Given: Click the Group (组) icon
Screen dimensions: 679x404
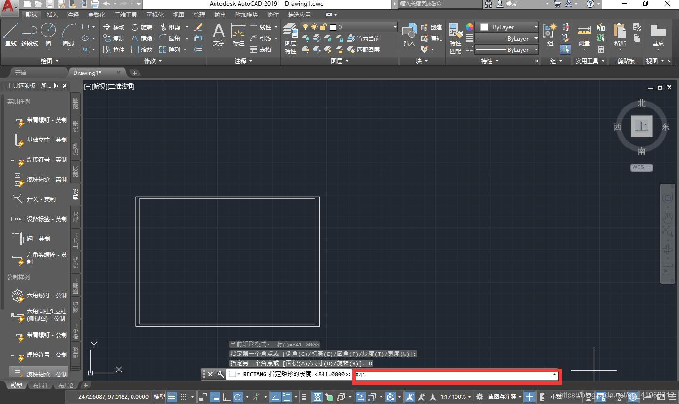Looking at the screenshot, I should pos(550,35).
